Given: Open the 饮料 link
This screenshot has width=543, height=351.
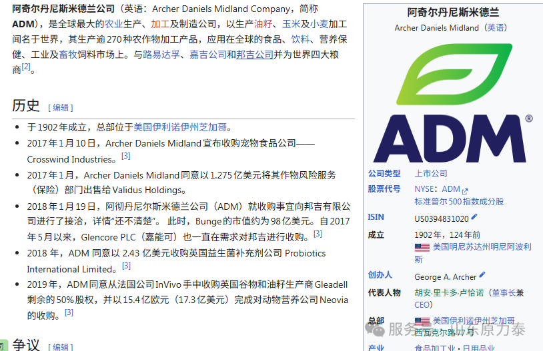Looking at the screenshot, I should pos(300,39).
